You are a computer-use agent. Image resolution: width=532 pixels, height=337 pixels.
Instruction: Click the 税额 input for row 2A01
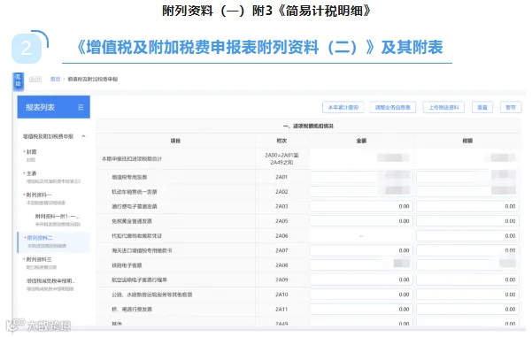467,177
